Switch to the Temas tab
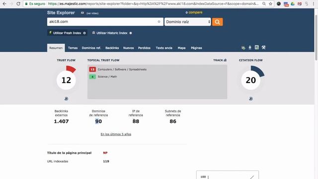 73,48
